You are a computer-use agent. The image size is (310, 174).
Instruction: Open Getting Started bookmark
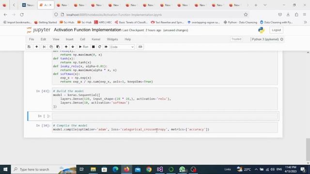click(46, 22)
